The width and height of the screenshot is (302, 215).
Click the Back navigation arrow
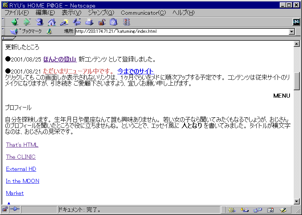14,22
